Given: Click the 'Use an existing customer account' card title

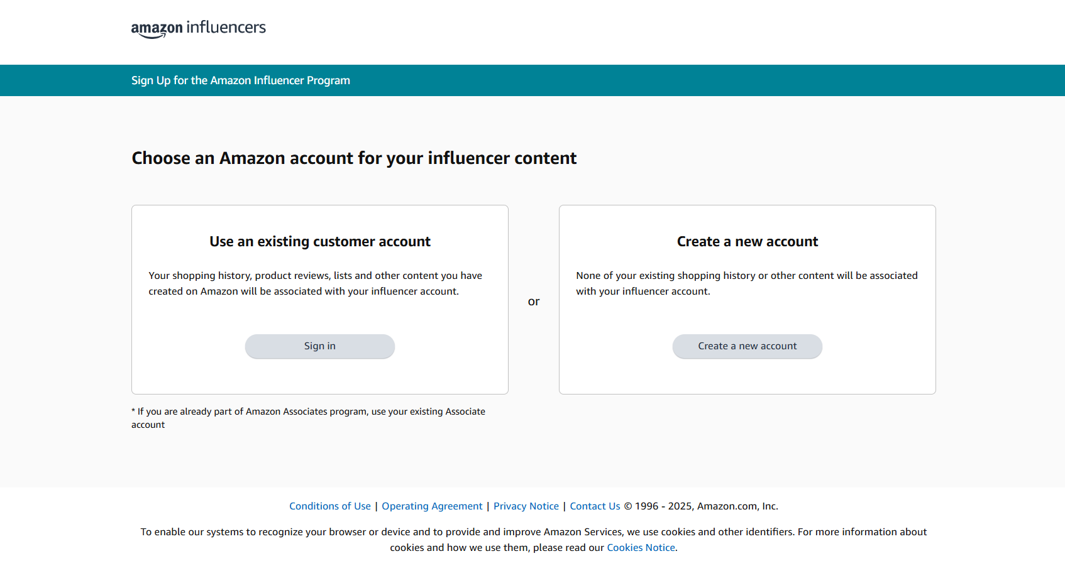Looking at the screenshot, I should [x=320, y=242].
